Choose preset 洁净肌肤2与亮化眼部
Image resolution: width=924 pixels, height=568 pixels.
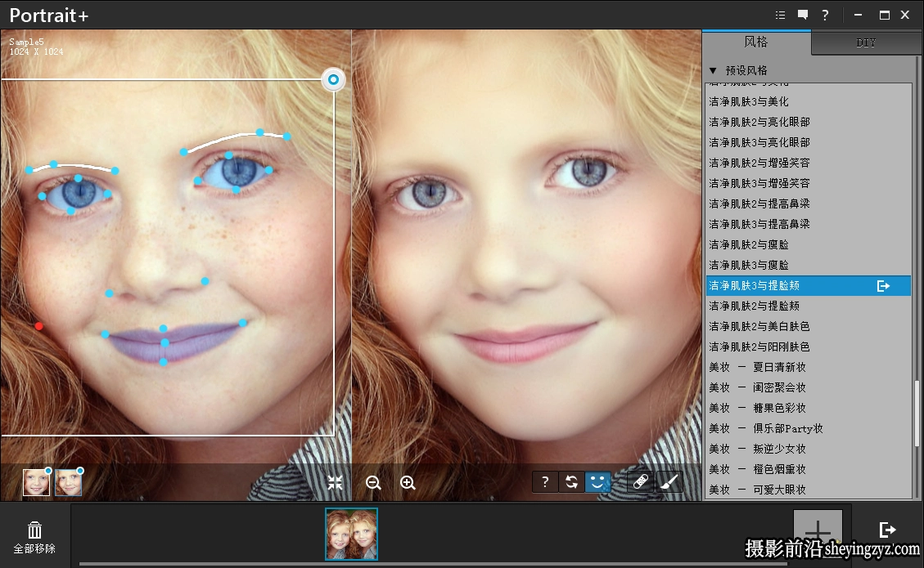click(809, 122)
